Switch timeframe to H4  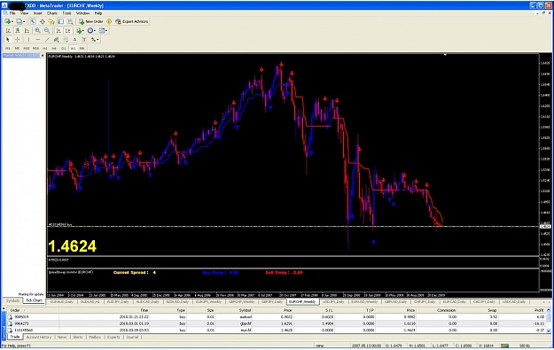54,48
